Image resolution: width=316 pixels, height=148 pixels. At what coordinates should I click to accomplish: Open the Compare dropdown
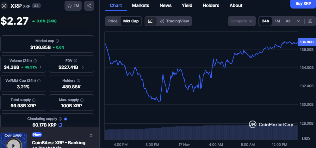242,21
